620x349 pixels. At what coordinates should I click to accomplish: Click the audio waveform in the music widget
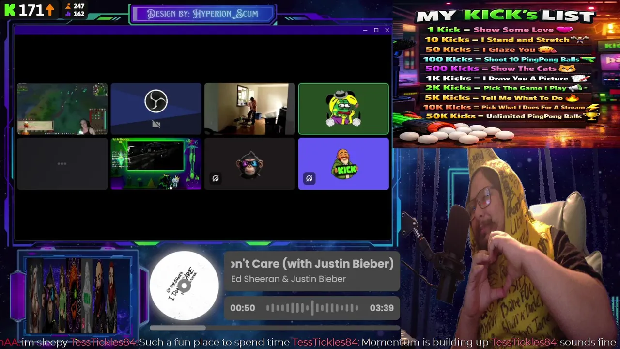click(x=312, y=308)
